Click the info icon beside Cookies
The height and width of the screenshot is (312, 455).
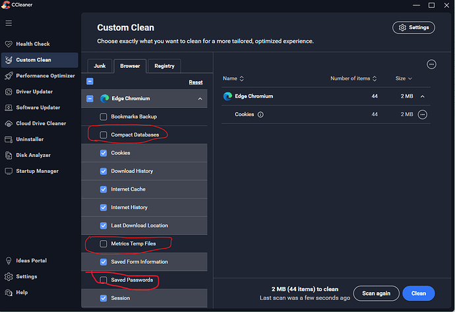260,114
